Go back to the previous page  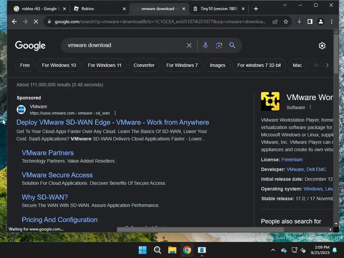coord(14,21)
